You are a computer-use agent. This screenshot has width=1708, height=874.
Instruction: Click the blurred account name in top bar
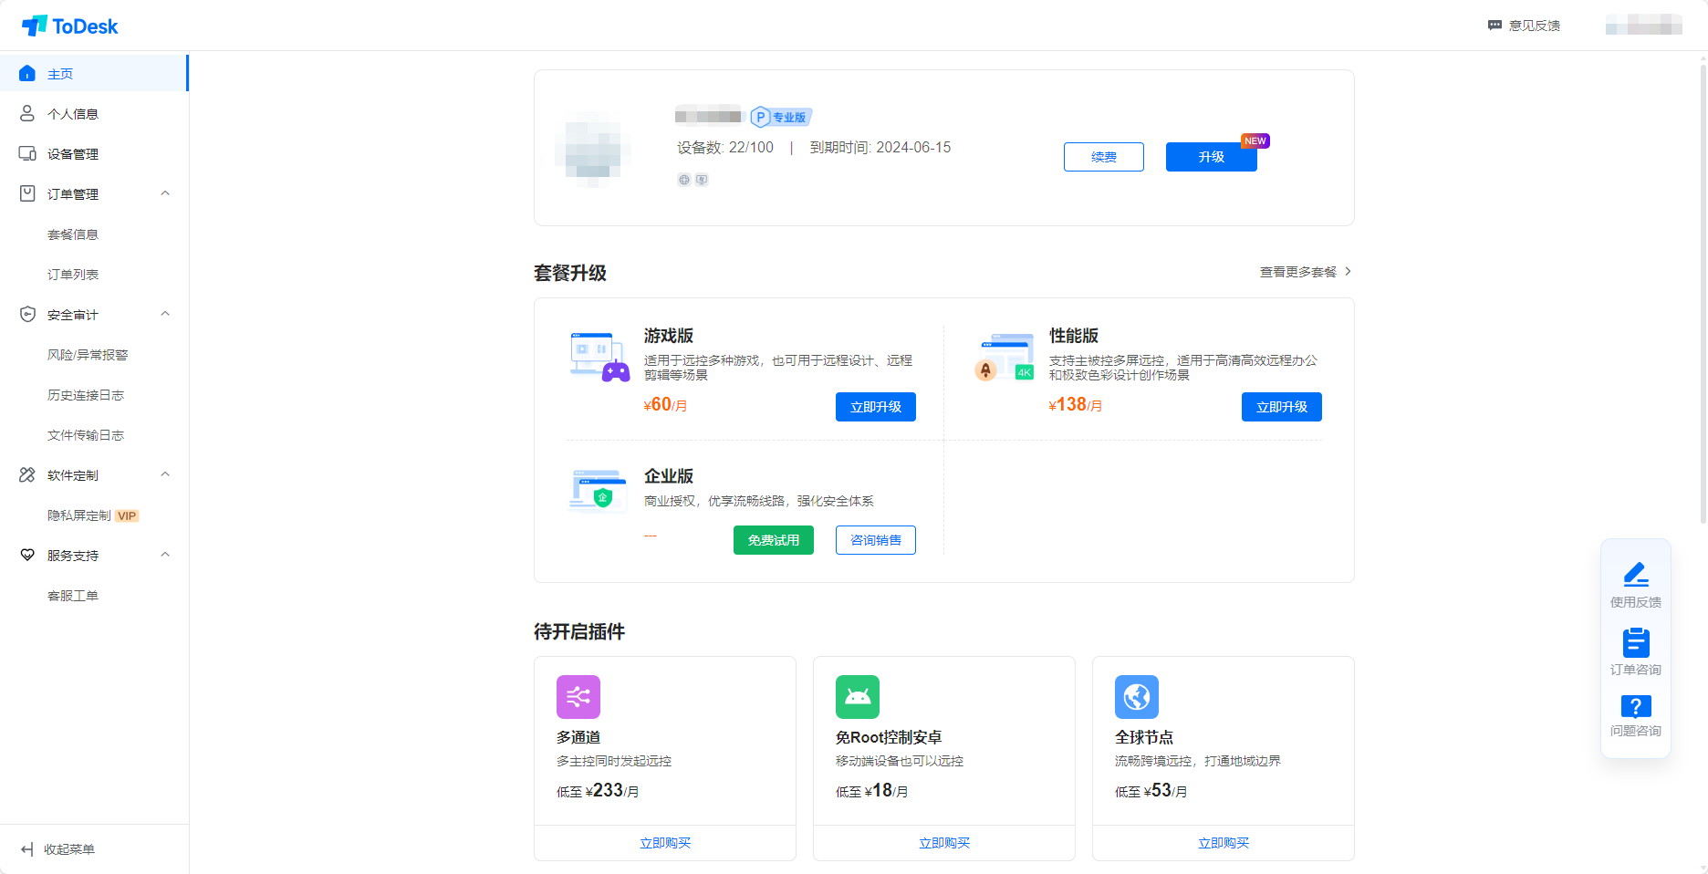pyautogui.click(x=1644, y=25)
